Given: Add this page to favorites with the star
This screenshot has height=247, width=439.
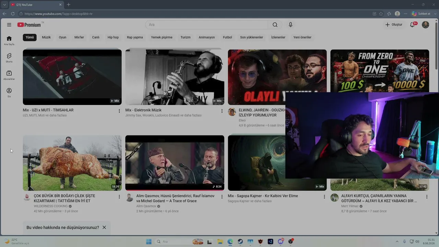Looking at the screenshot, I should [x=381, y=14].
